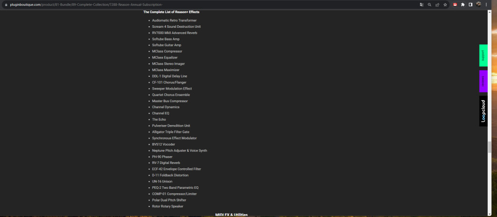The width and height of the screenshot is (497, 217).
Task: Click 'Synchronous Effect Modulator' item
Action: click(x=174, y=138)
